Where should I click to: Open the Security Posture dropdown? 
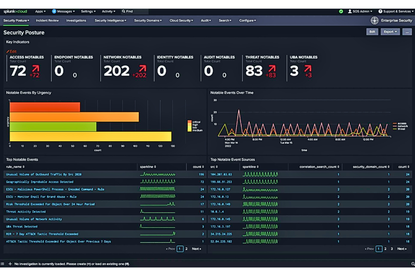16,20
